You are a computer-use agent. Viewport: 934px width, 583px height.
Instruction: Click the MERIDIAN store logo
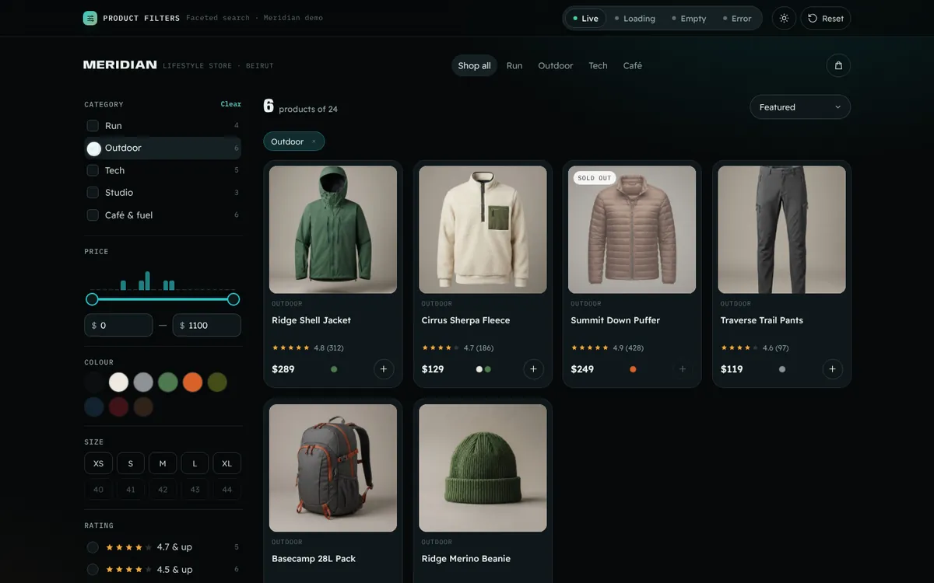(x=120, y=65)
